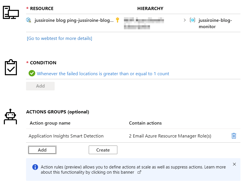The width and height of the screenshot is (247, 186).
Task: Click the yellow key subscription icon
Action: coord(117,20)
